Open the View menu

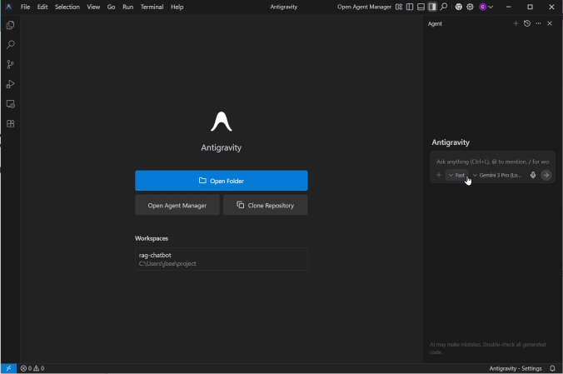click(93, 7)
